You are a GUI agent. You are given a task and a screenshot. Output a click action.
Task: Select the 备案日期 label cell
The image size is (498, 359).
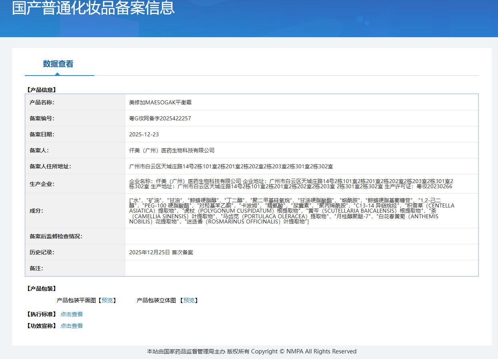pyautogui.click(x=75, y=134)
